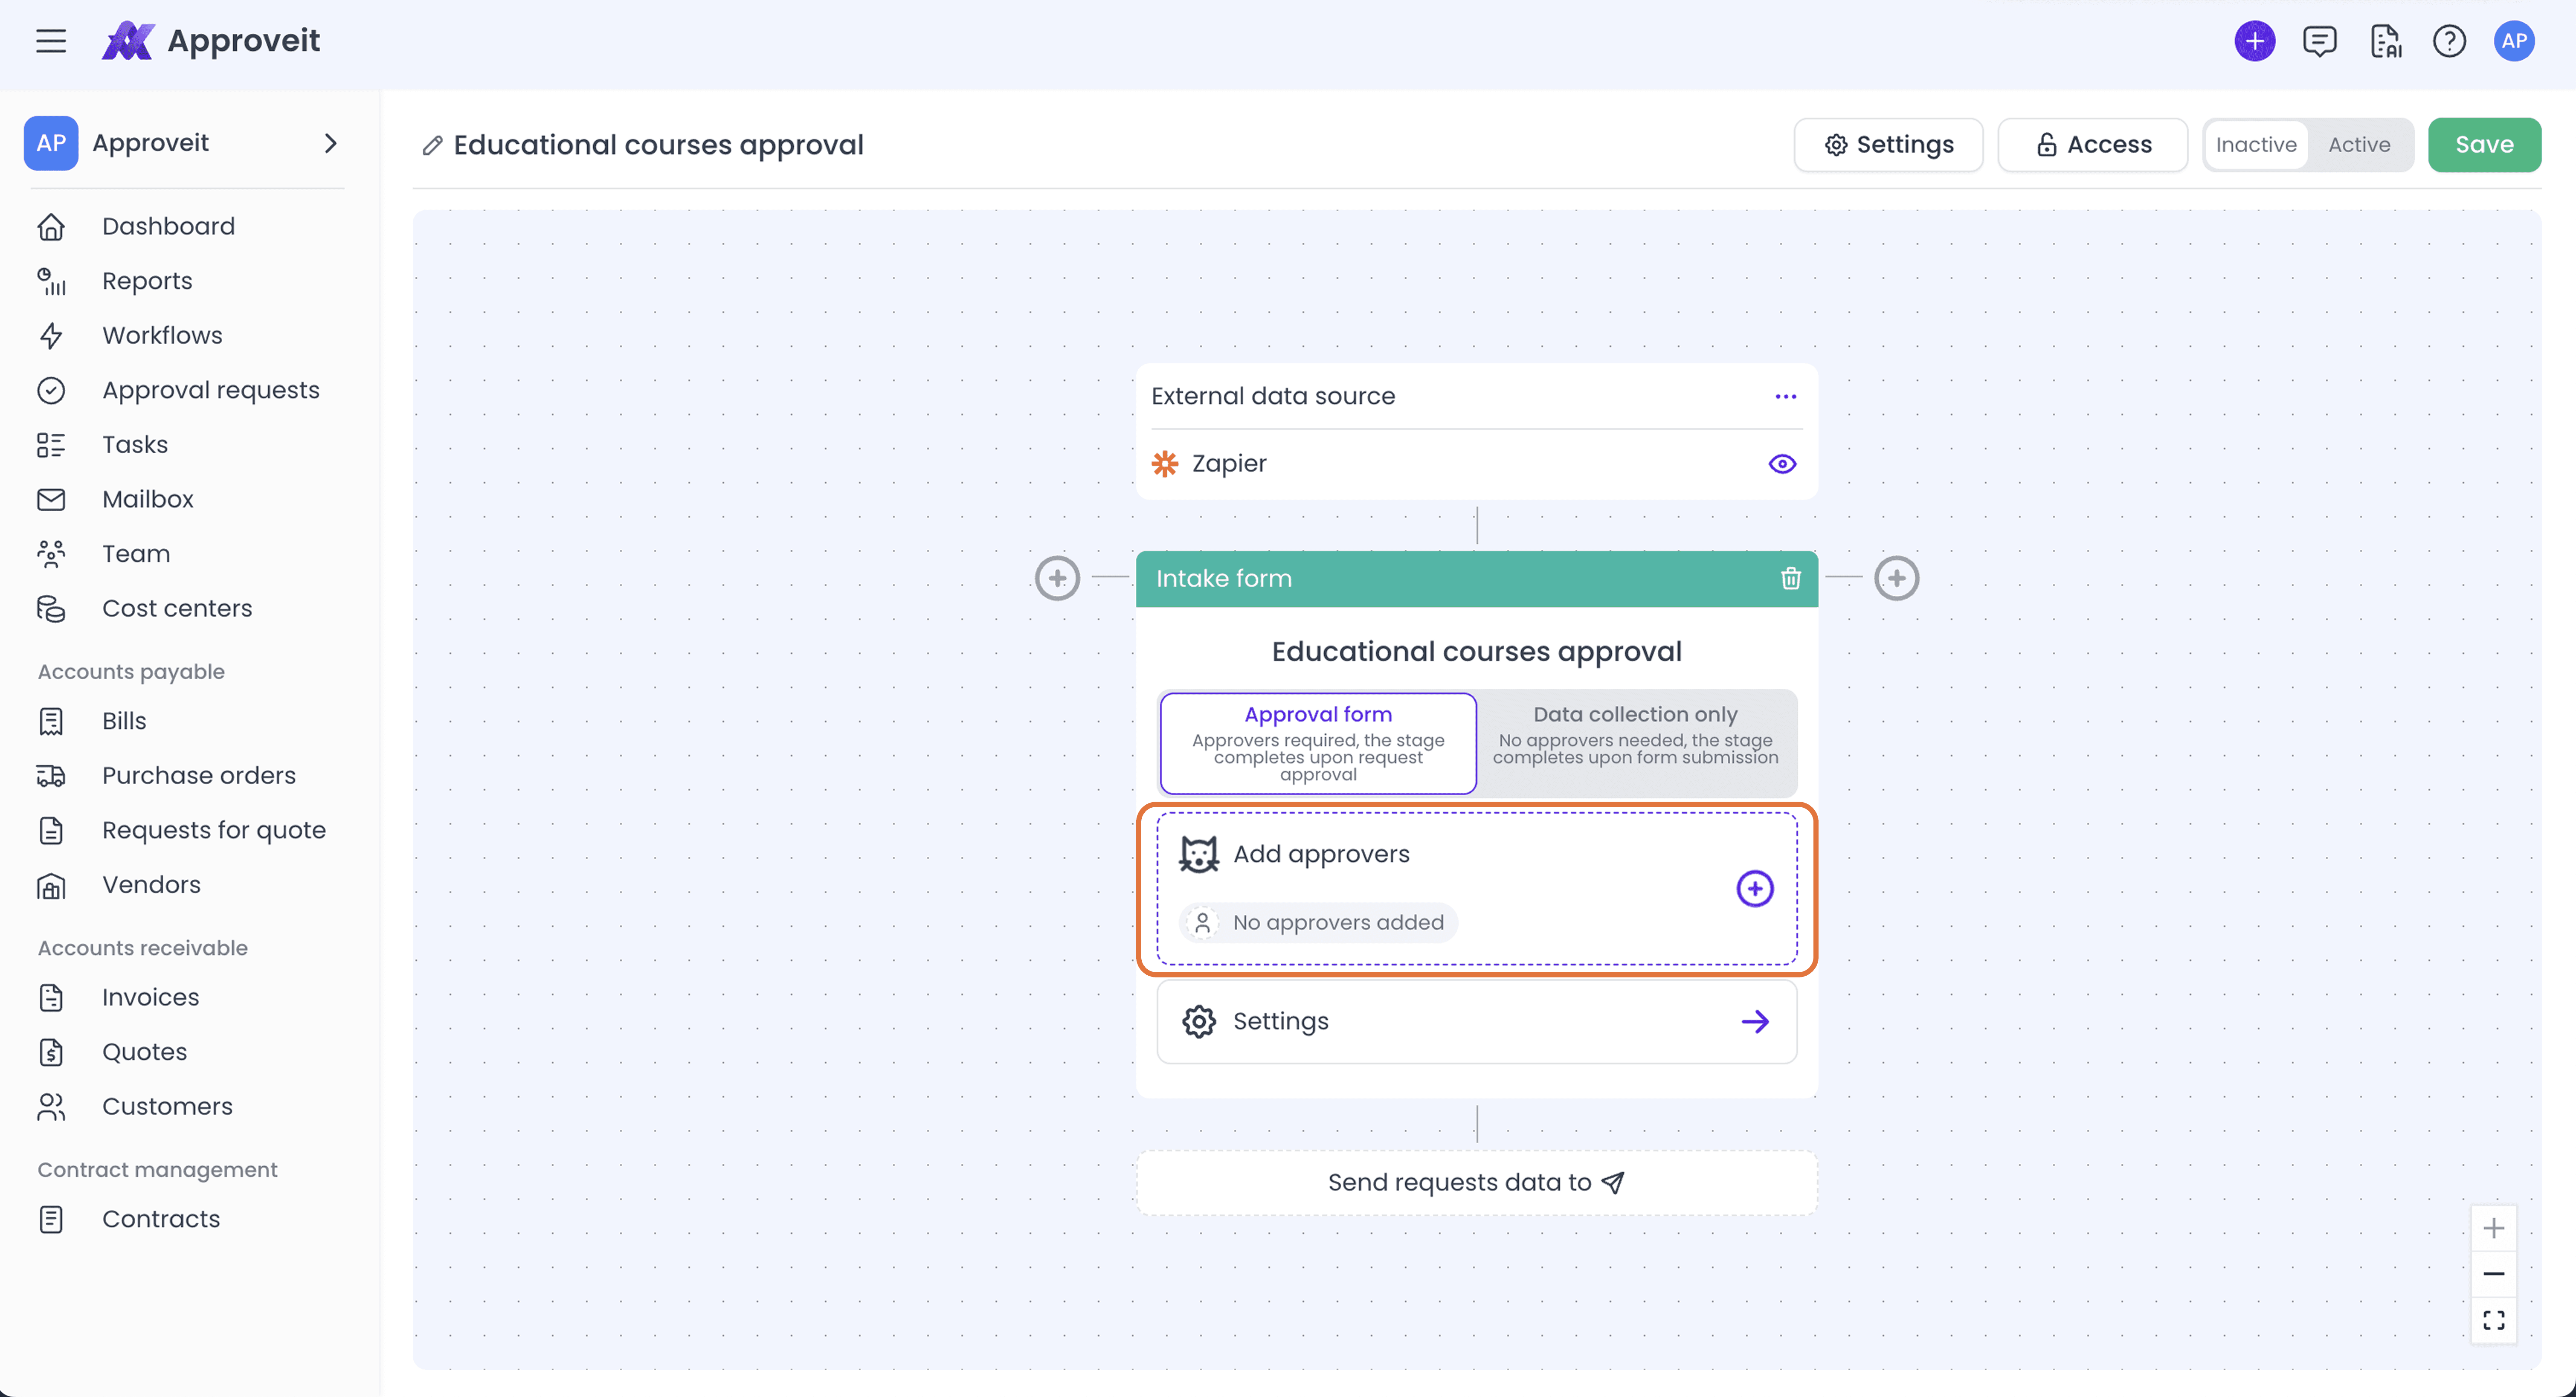Click the Approveit logo
The height and width of the screenshot is (1397, 2576).
(x=211, y=41)
